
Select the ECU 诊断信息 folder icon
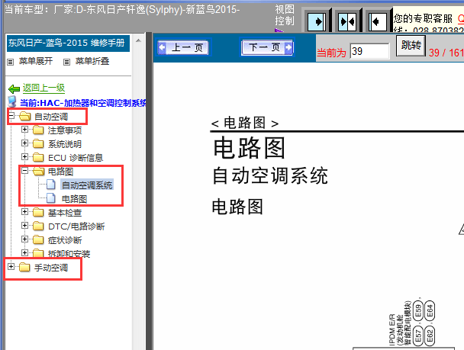click(x=38, y=158)
